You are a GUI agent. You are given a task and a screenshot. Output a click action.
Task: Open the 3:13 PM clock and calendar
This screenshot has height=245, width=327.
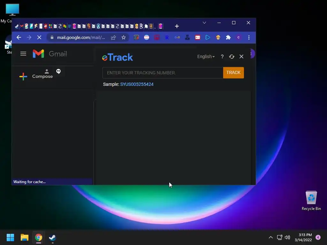tap(303, 237)
